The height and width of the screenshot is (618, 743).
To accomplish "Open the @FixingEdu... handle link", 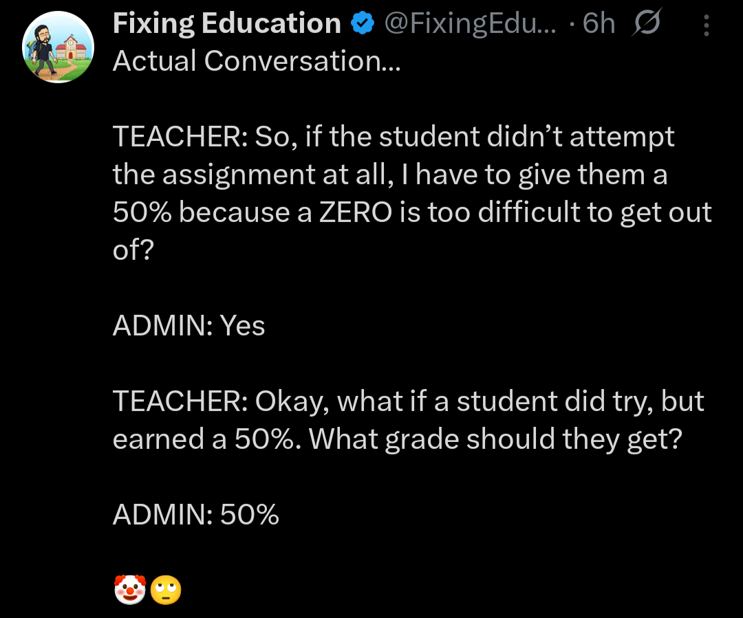I will click(473, 24).
